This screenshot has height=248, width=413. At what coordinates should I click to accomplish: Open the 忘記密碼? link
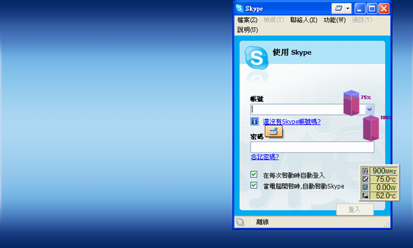(265, 157)
